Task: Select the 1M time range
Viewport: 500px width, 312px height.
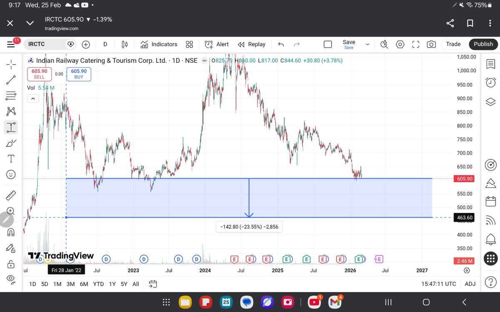Action: (57, 284)
